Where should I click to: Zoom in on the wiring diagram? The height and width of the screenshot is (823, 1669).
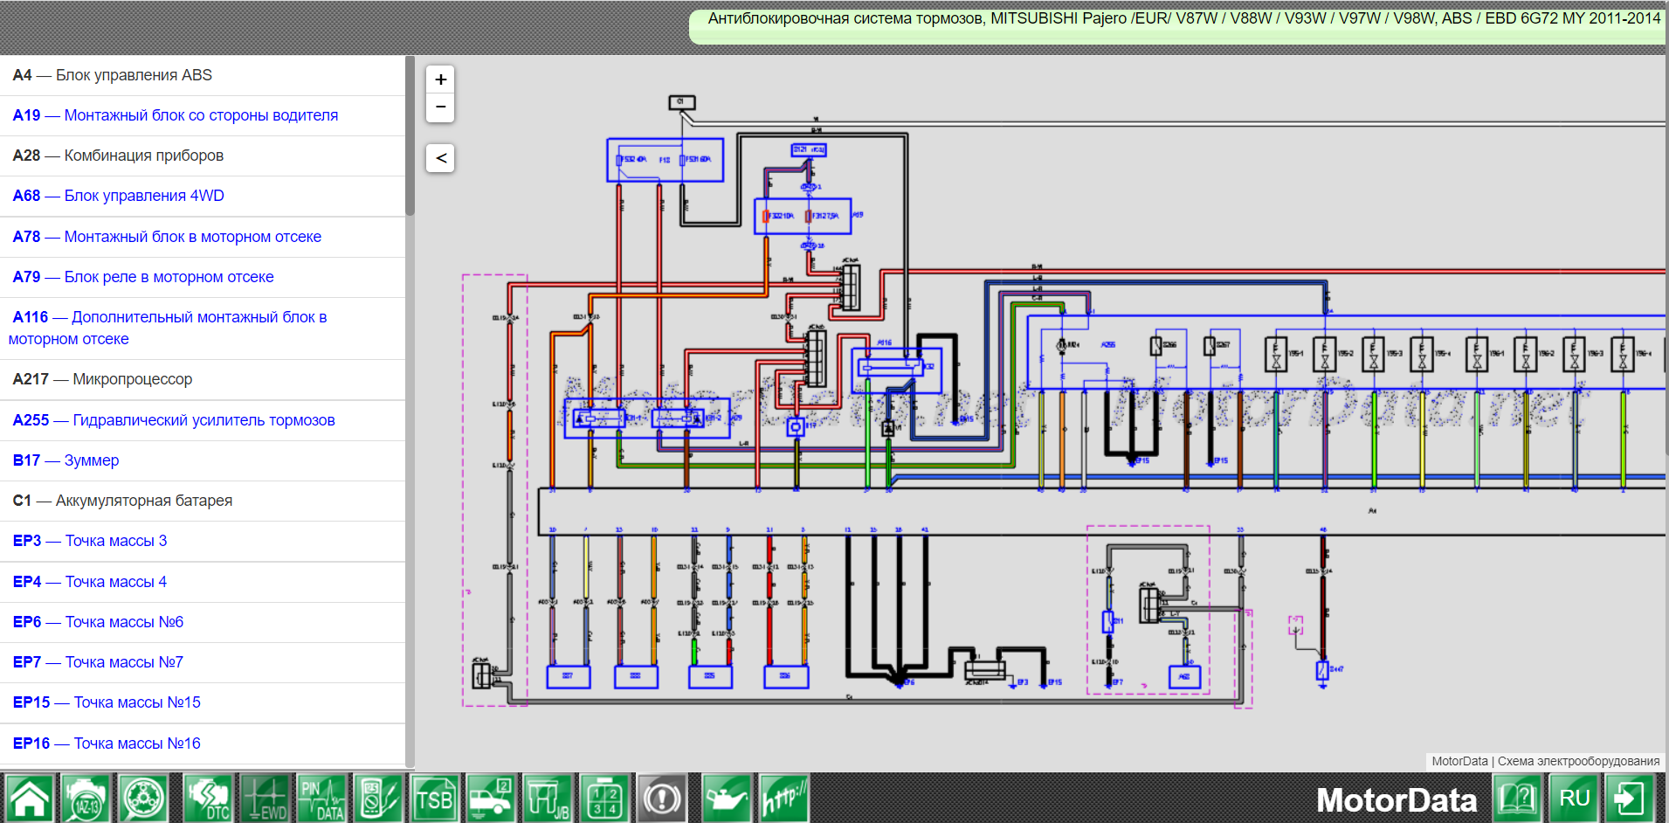coord(441,80)
